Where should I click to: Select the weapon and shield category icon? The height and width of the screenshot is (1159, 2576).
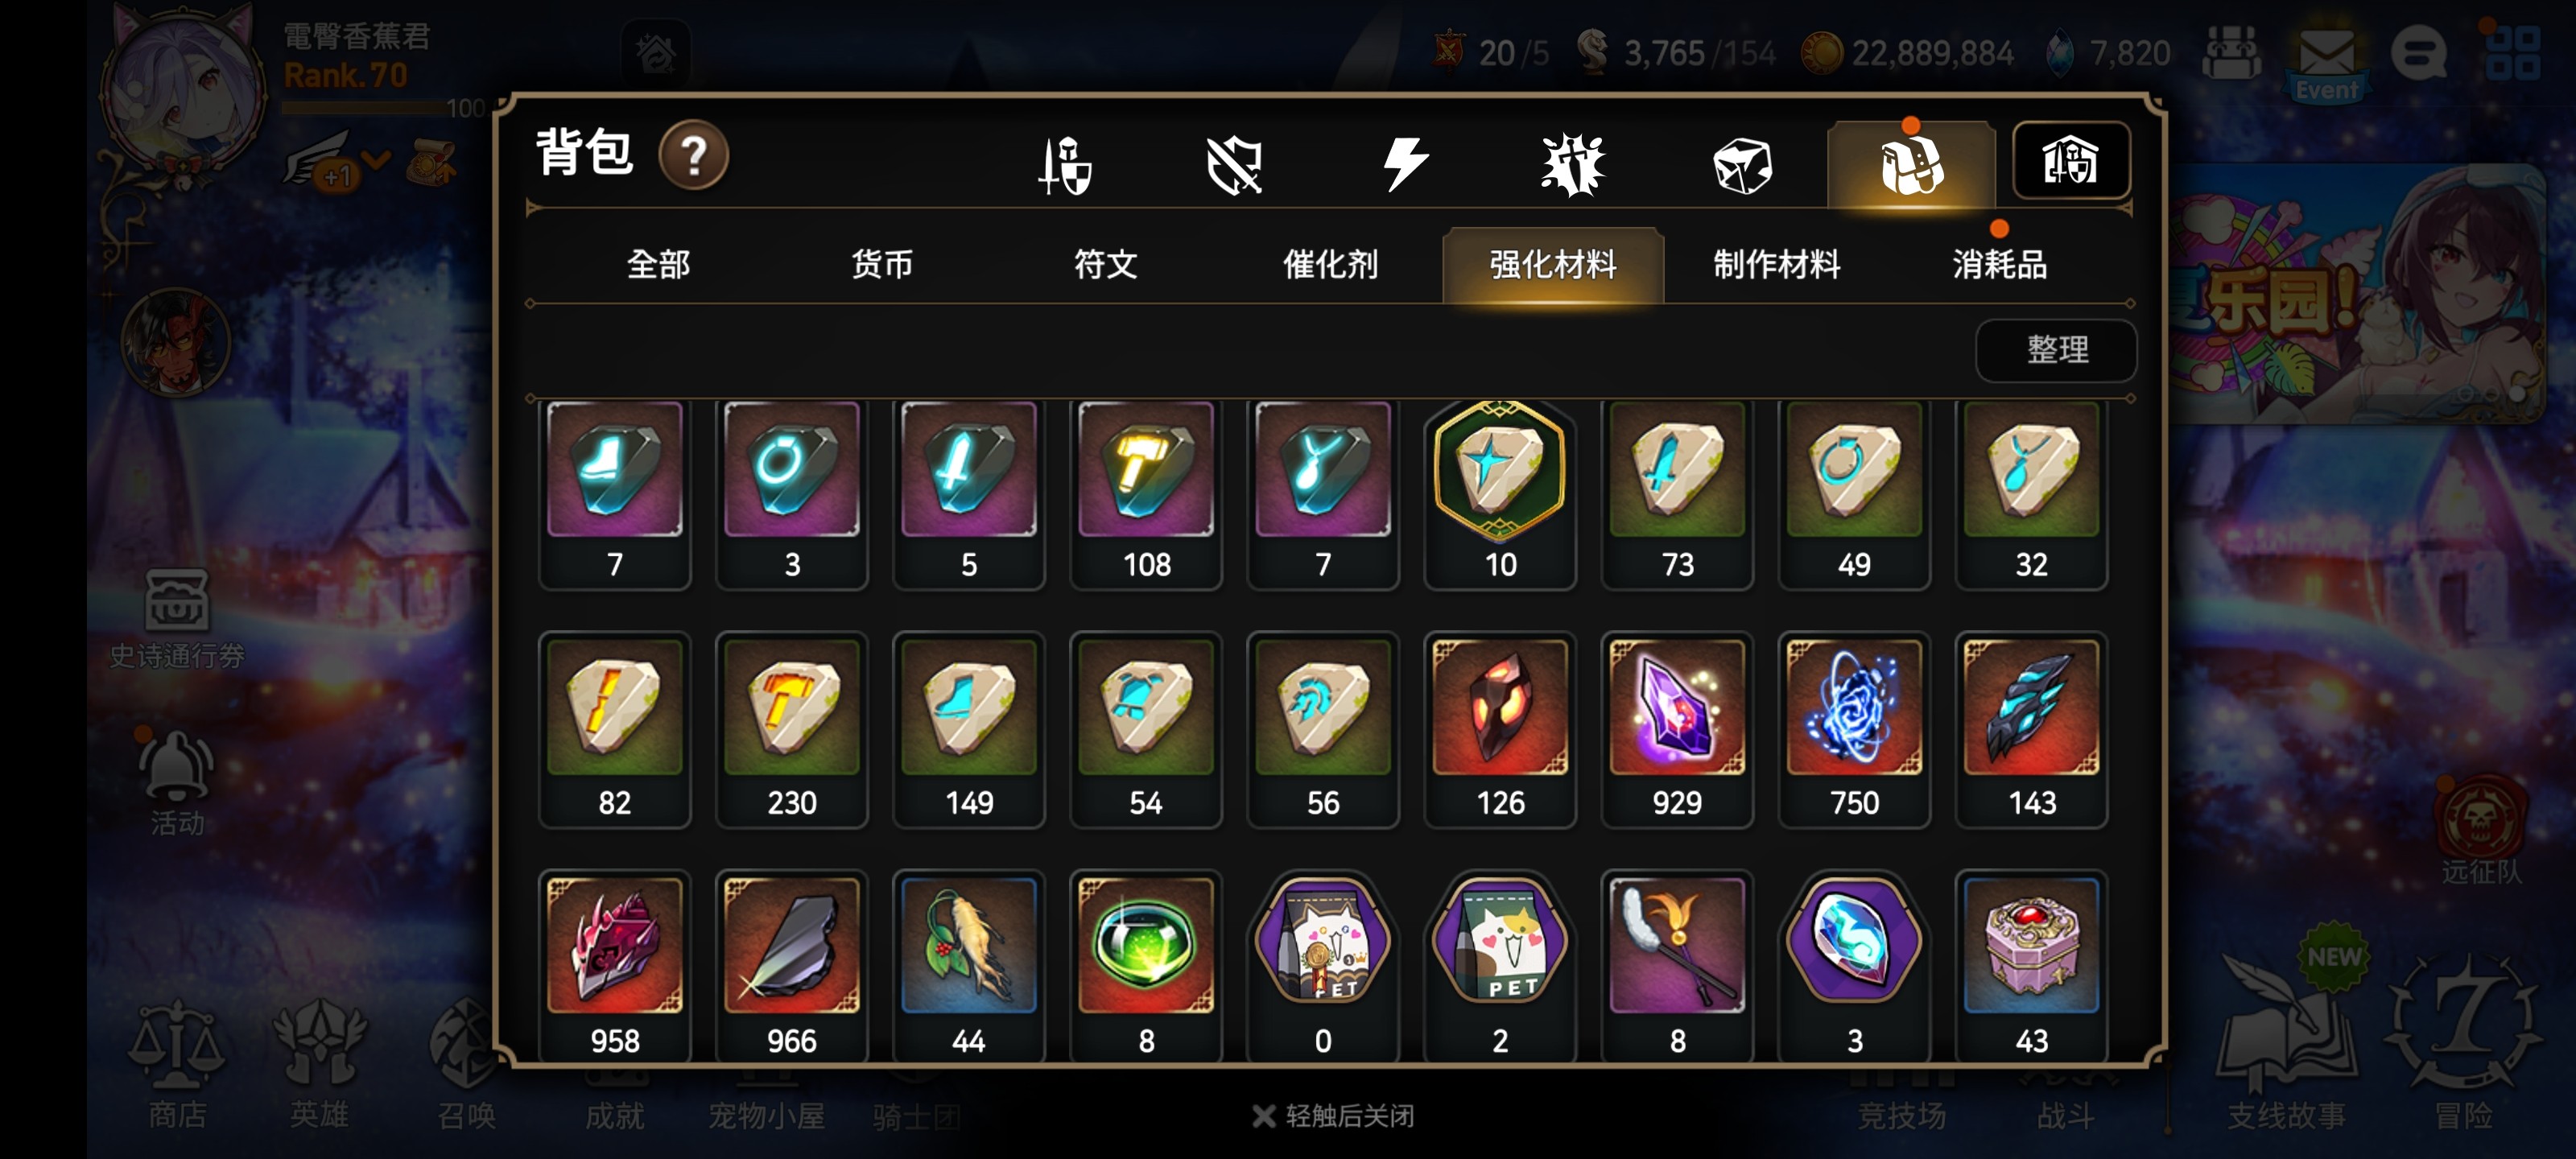pos(1065,164)
